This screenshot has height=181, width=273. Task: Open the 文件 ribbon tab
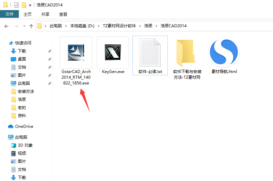coord(9,14)
